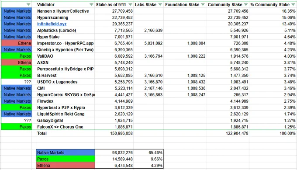Select Hyperbeat x P2P x Hypio cell
Viewport: 297px width, 170px height.
[x=66, y=108]
